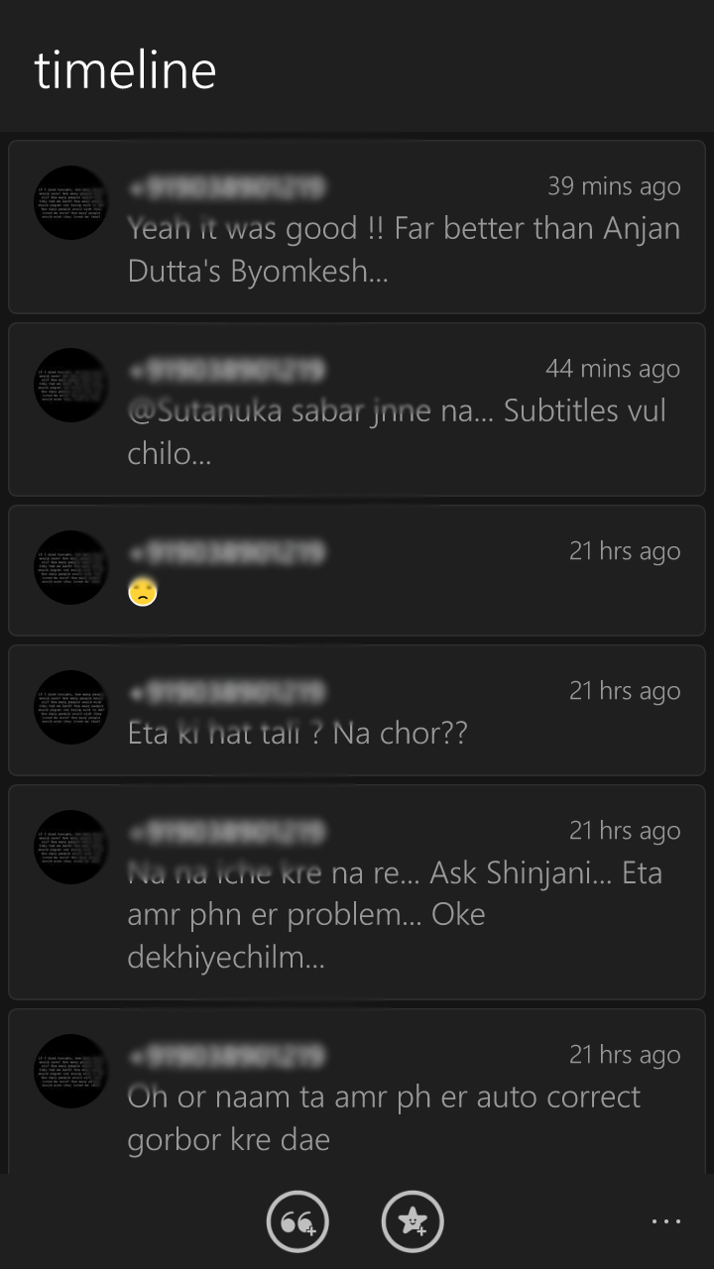Tap avatar beside the 'Ask Shinjani' post
The image size is (714, 1269).
(x=70, y=847)
